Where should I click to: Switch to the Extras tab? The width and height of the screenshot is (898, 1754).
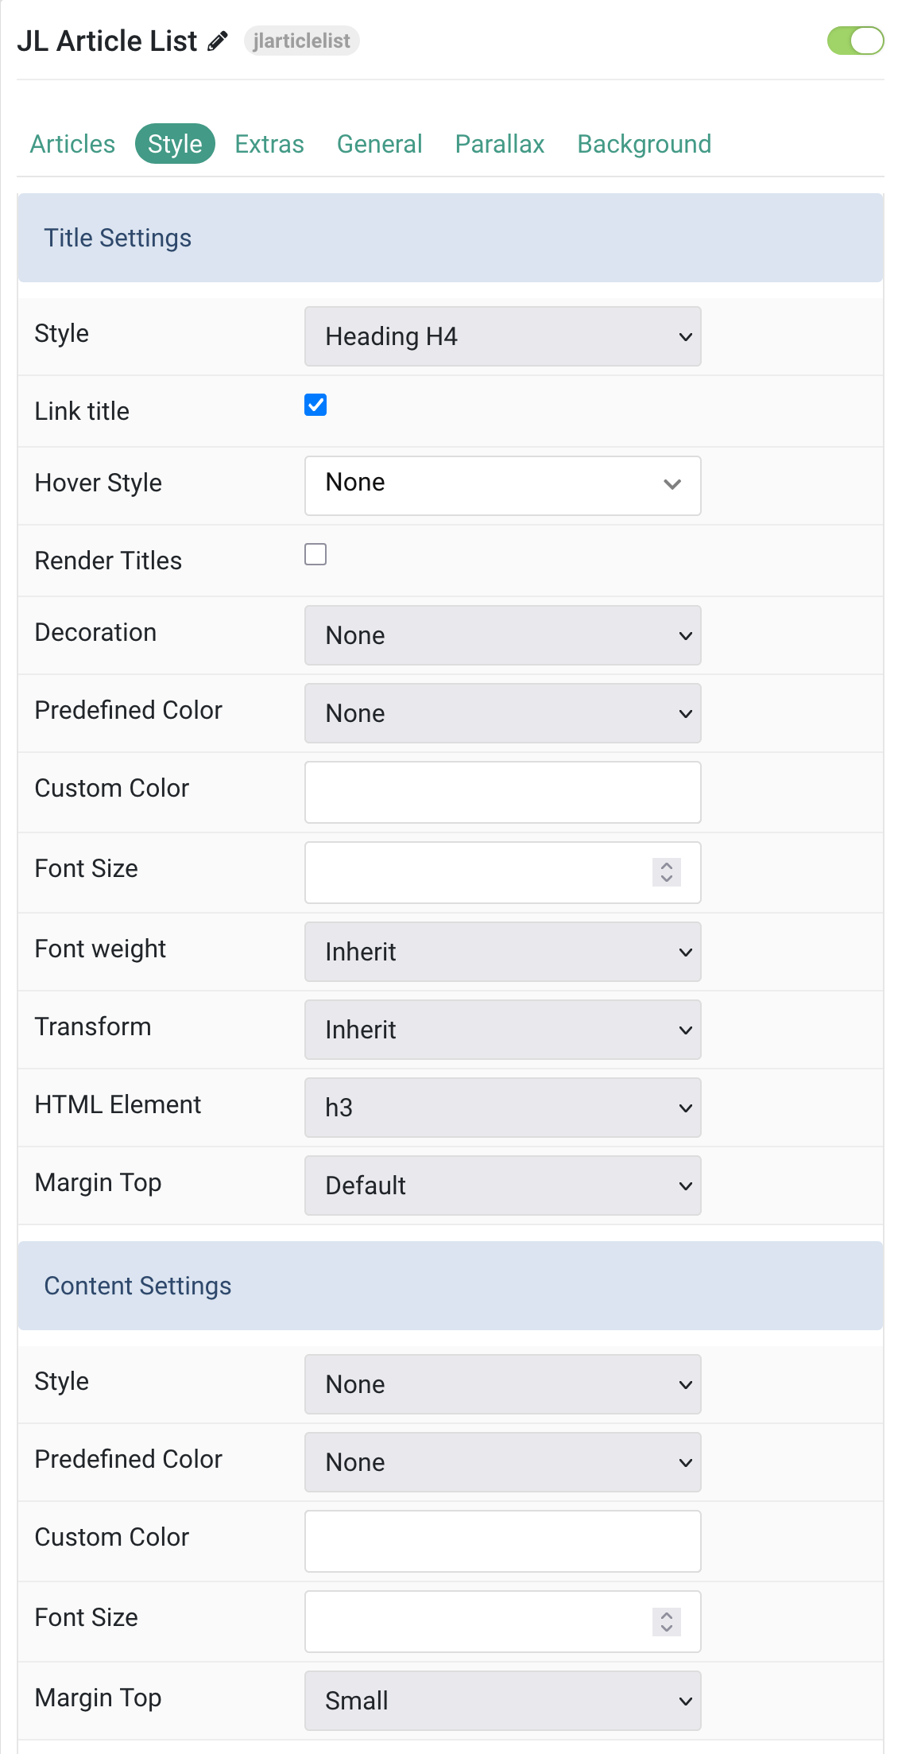coord(269,144)
